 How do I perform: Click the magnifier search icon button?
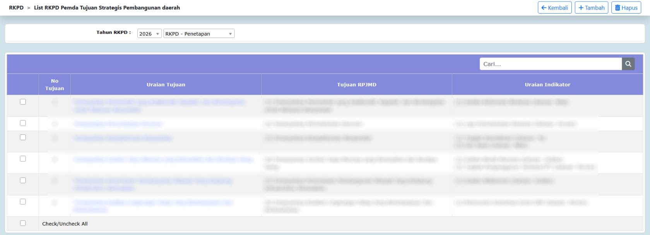pyautogui.click(x=628, y=64)
